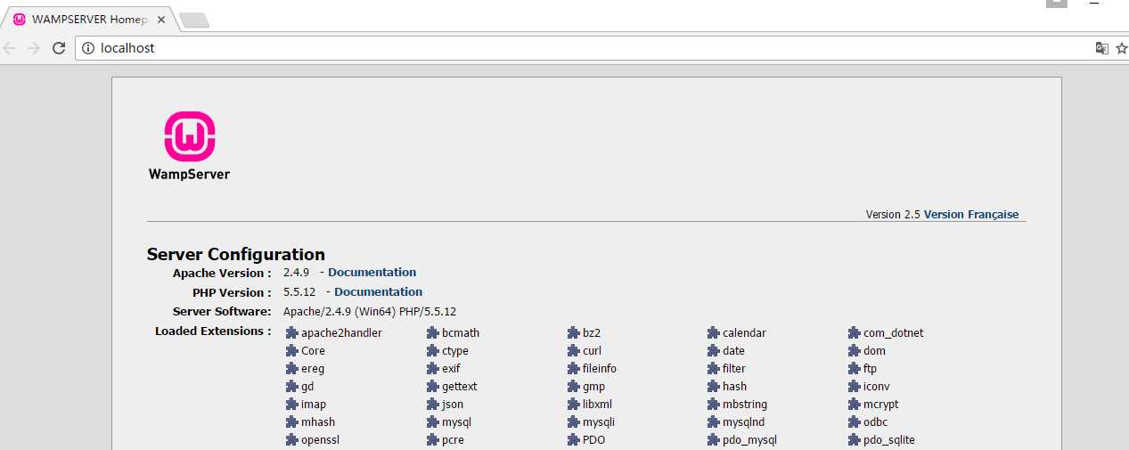The height and width of the screenshot is (450, 1129).
Task: Click the puzzle icon next to filter
Action: (x=714, y=369)
